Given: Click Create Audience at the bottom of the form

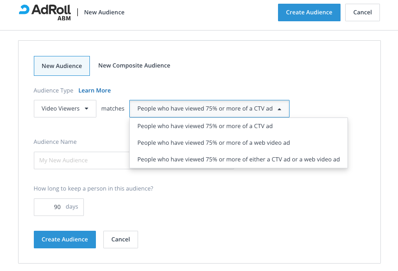Looking at the screenshot, I should (x=64, y=240).
